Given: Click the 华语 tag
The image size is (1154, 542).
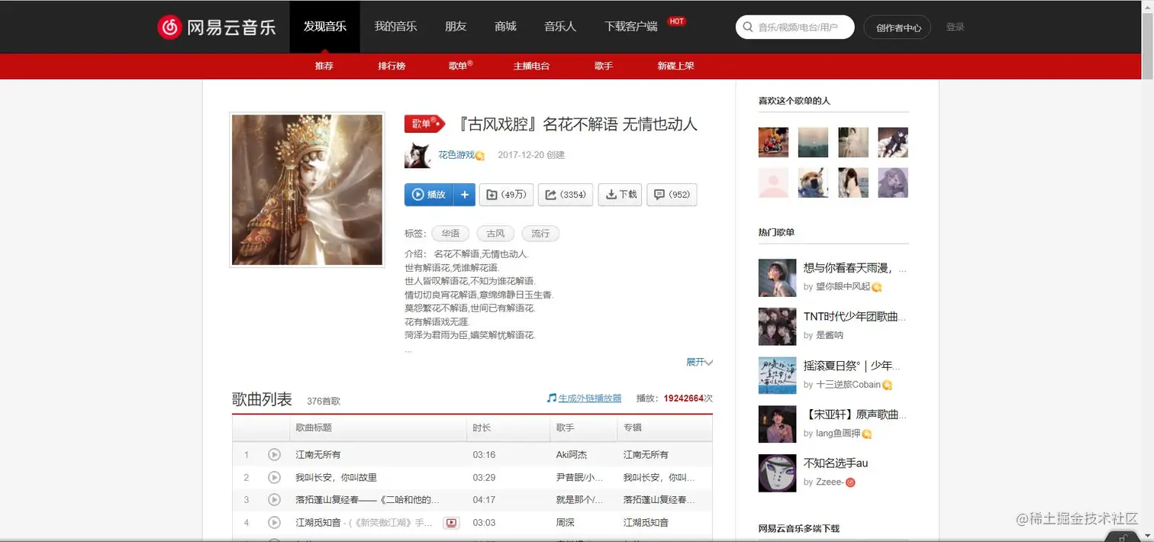Looking at the screenshot, I should tap(450, 234).
